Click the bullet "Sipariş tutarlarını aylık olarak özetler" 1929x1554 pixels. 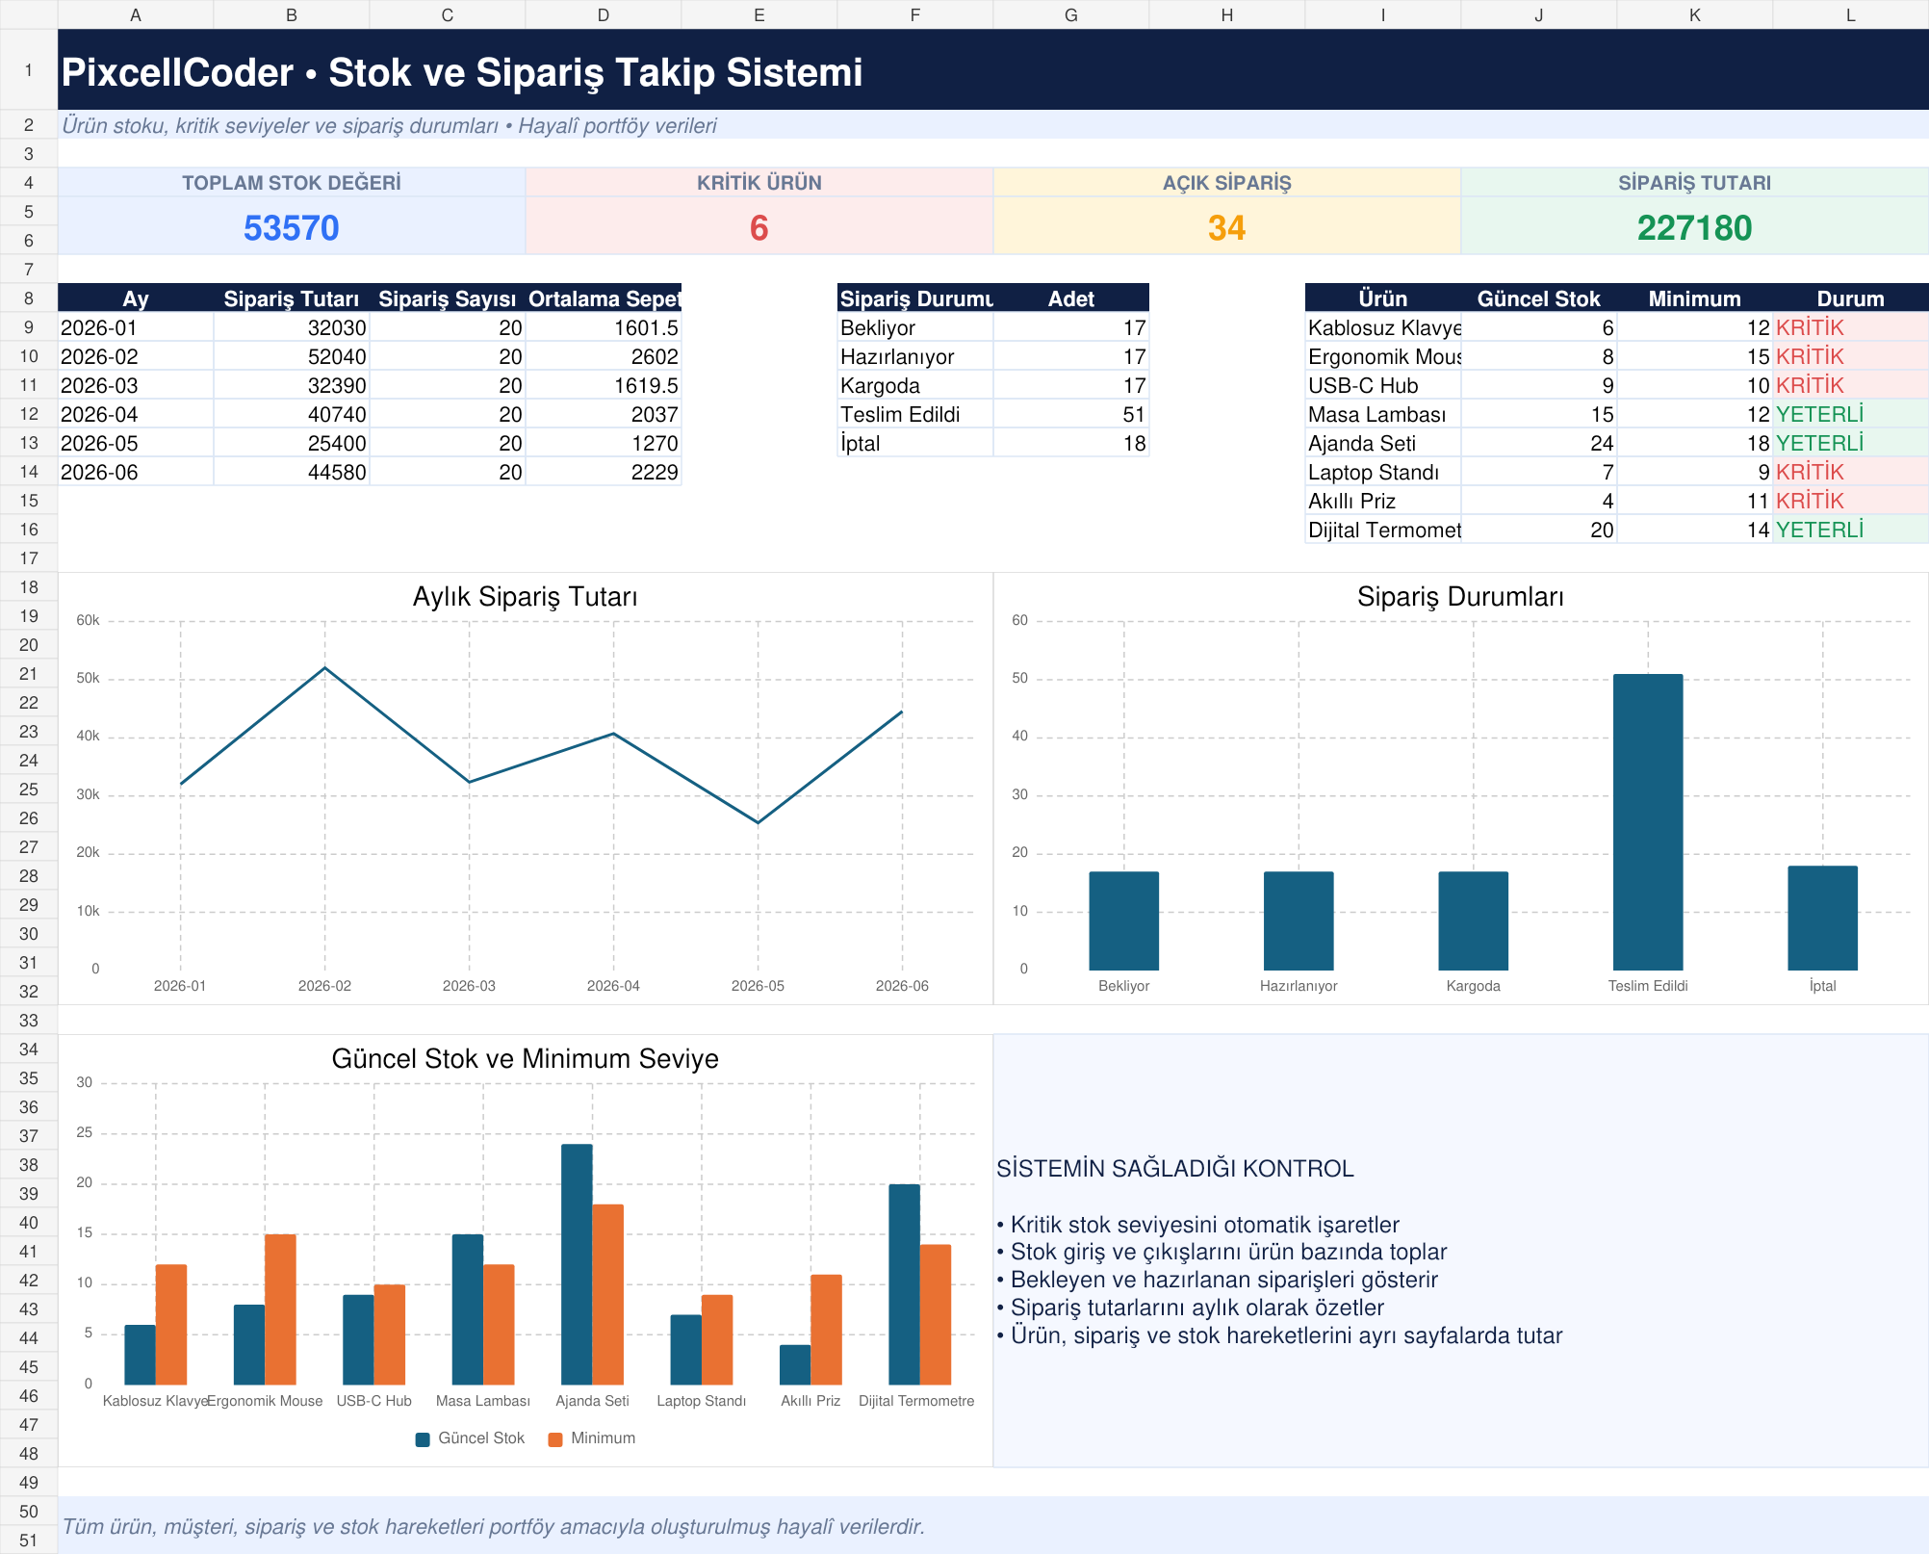[1191, 1308]
